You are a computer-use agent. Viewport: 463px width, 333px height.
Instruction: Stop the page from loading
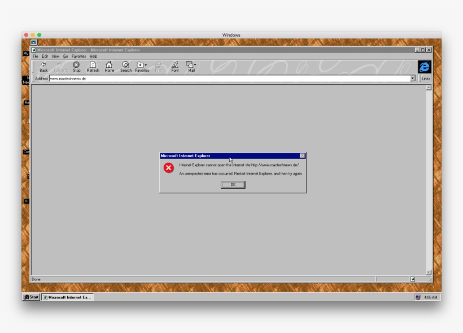tap(76, 67)
